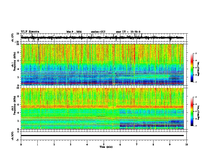The height and width of the screenshot is (162, 210).
Task: Click the ch.1 spectrogram panel
Action: point(102,65)
